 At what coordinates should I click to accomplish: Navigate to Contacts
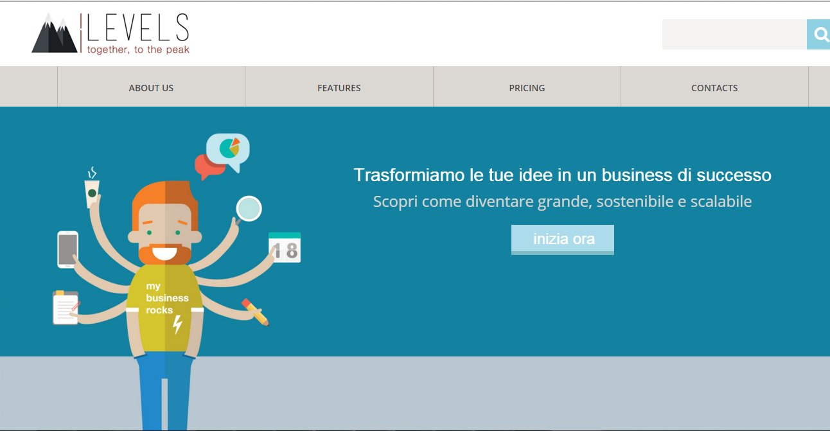(x=714, y=88)
